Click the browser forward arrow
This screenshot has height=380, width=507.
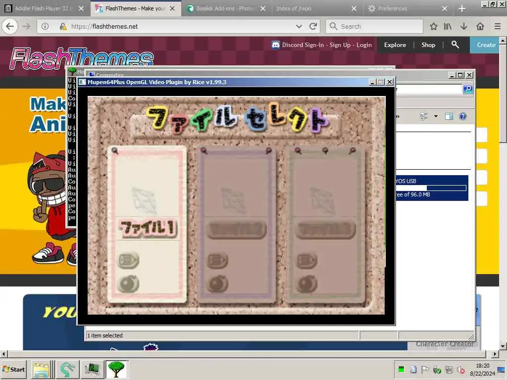26,26
